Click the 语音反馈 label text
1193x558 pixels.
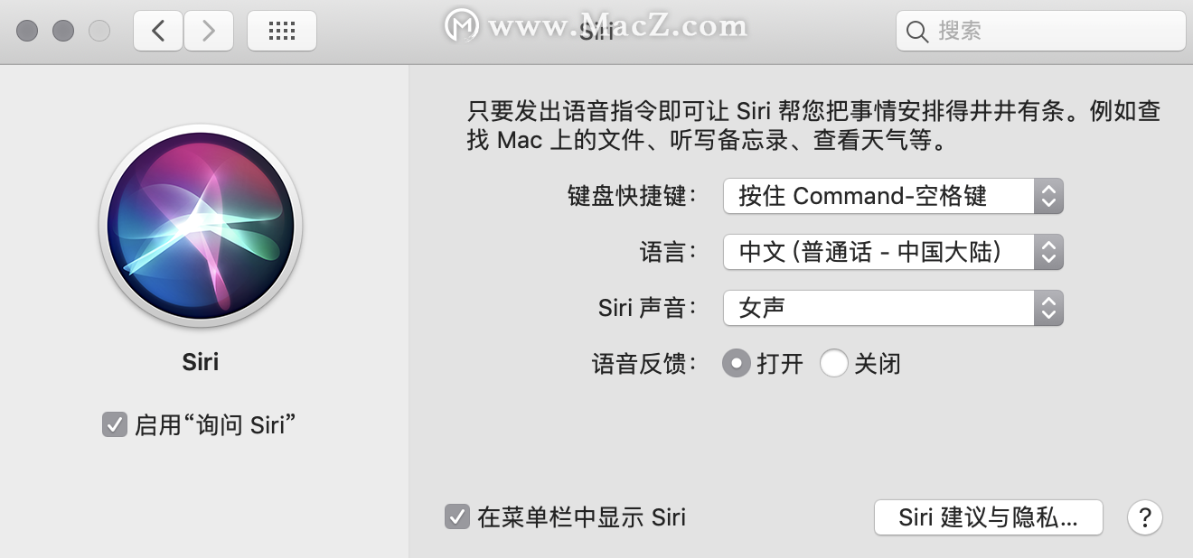pyautogui.click(x=644, y=364)
